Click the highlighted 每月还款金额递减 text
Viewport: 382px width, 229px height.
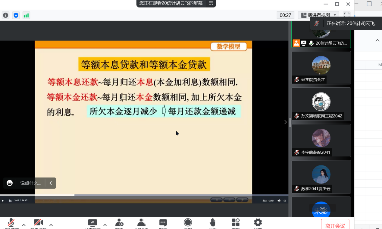pos(202,111)
